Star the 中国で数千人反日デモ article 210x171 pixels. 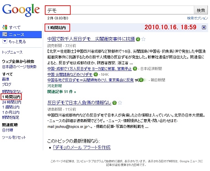coord(143,39)
